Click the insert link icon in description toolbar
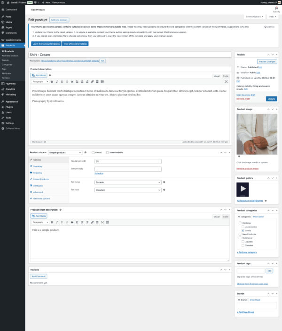Screen dimensions: 282x331 (x=92, y=81)
